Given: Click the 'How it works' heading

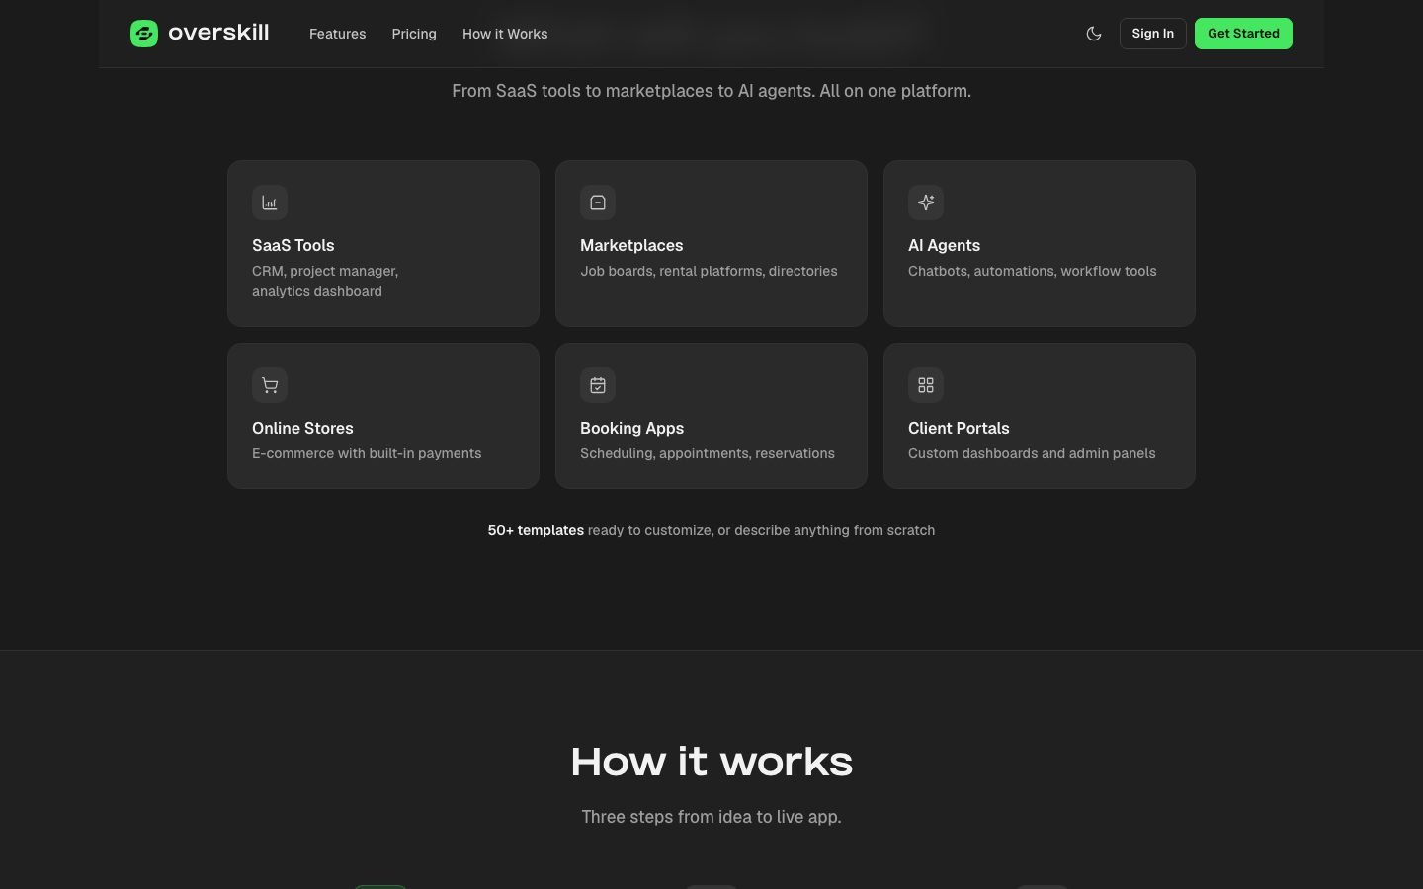Looking at the screenshot, I should [711, 762].
